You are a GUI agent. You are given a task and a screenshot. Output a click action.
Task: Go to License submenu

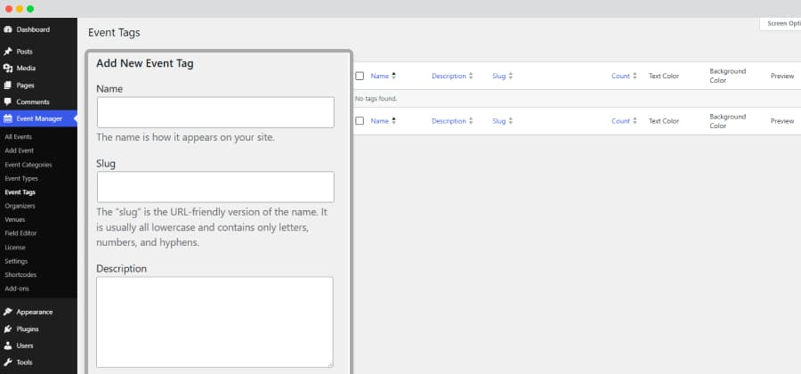pos(15,248)
